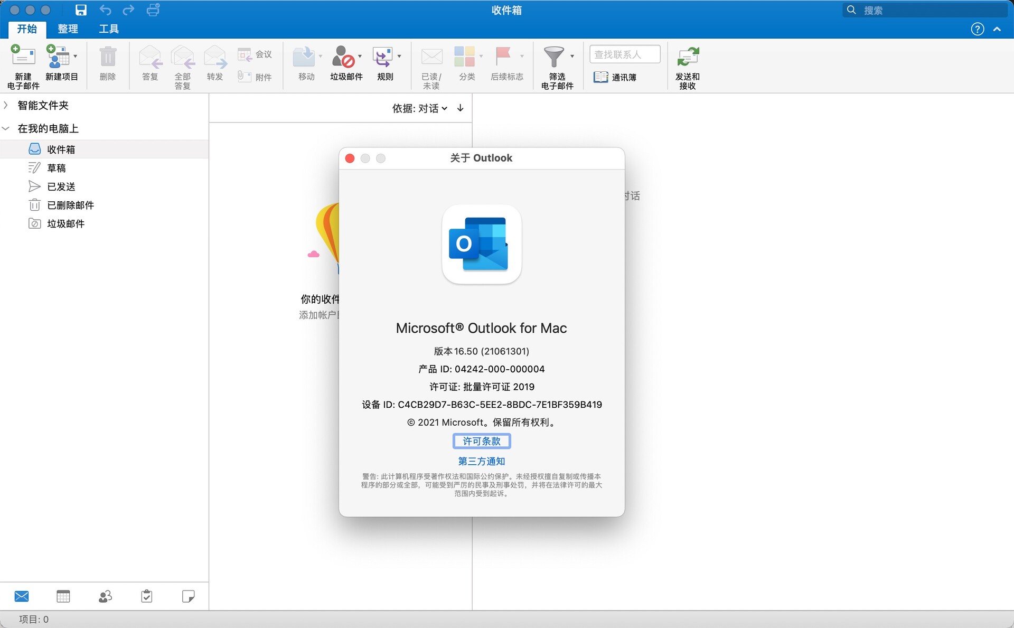Viewport: 1014px width, 628px height.
Task: Click the 垃圾邮件 junk mail icon
Action: tap(343, 57)
